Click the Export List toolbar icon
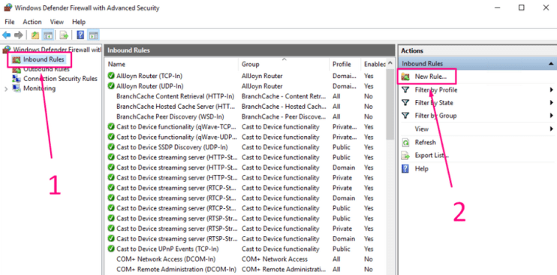Viewport: 557px width, 275px height. 64,35
